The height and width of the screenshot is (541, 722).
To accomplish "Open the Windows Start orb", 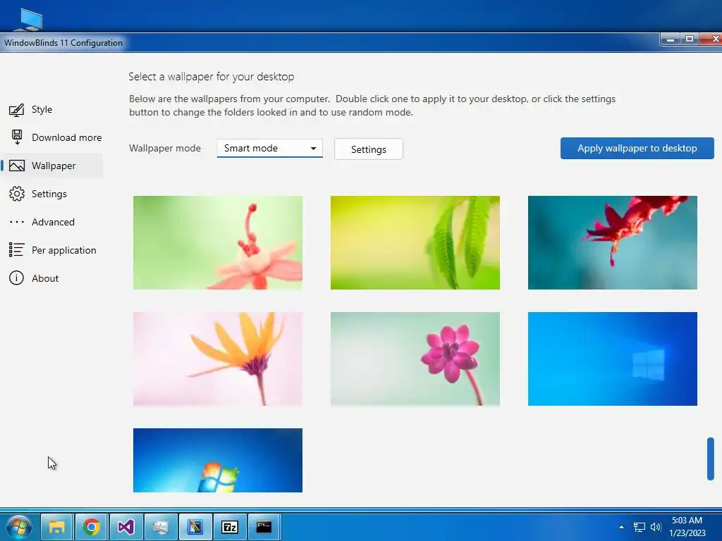I will [x=19, y=527].
